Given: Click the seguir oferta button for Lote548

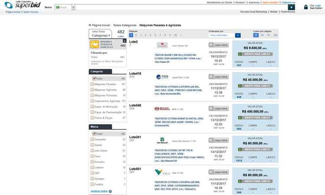Looking at the screenshot, I should click(219, 108).
